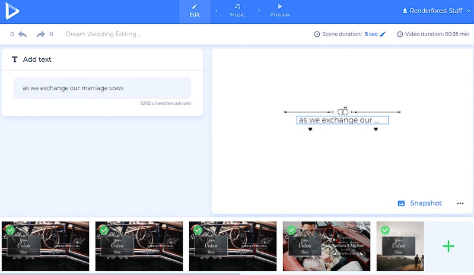474x275 pixels.
Task: Select the third scene thumbnail
Action: 233,246
